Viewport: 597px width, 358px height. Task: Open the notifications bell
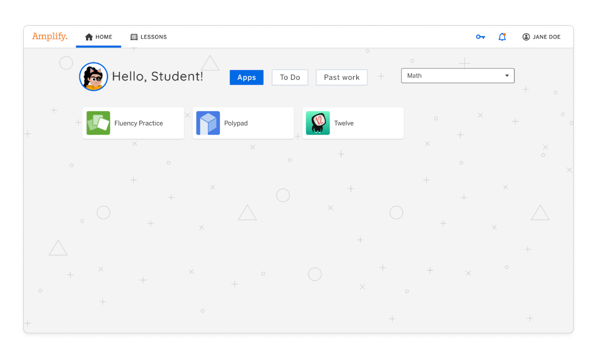pos(502,37)
